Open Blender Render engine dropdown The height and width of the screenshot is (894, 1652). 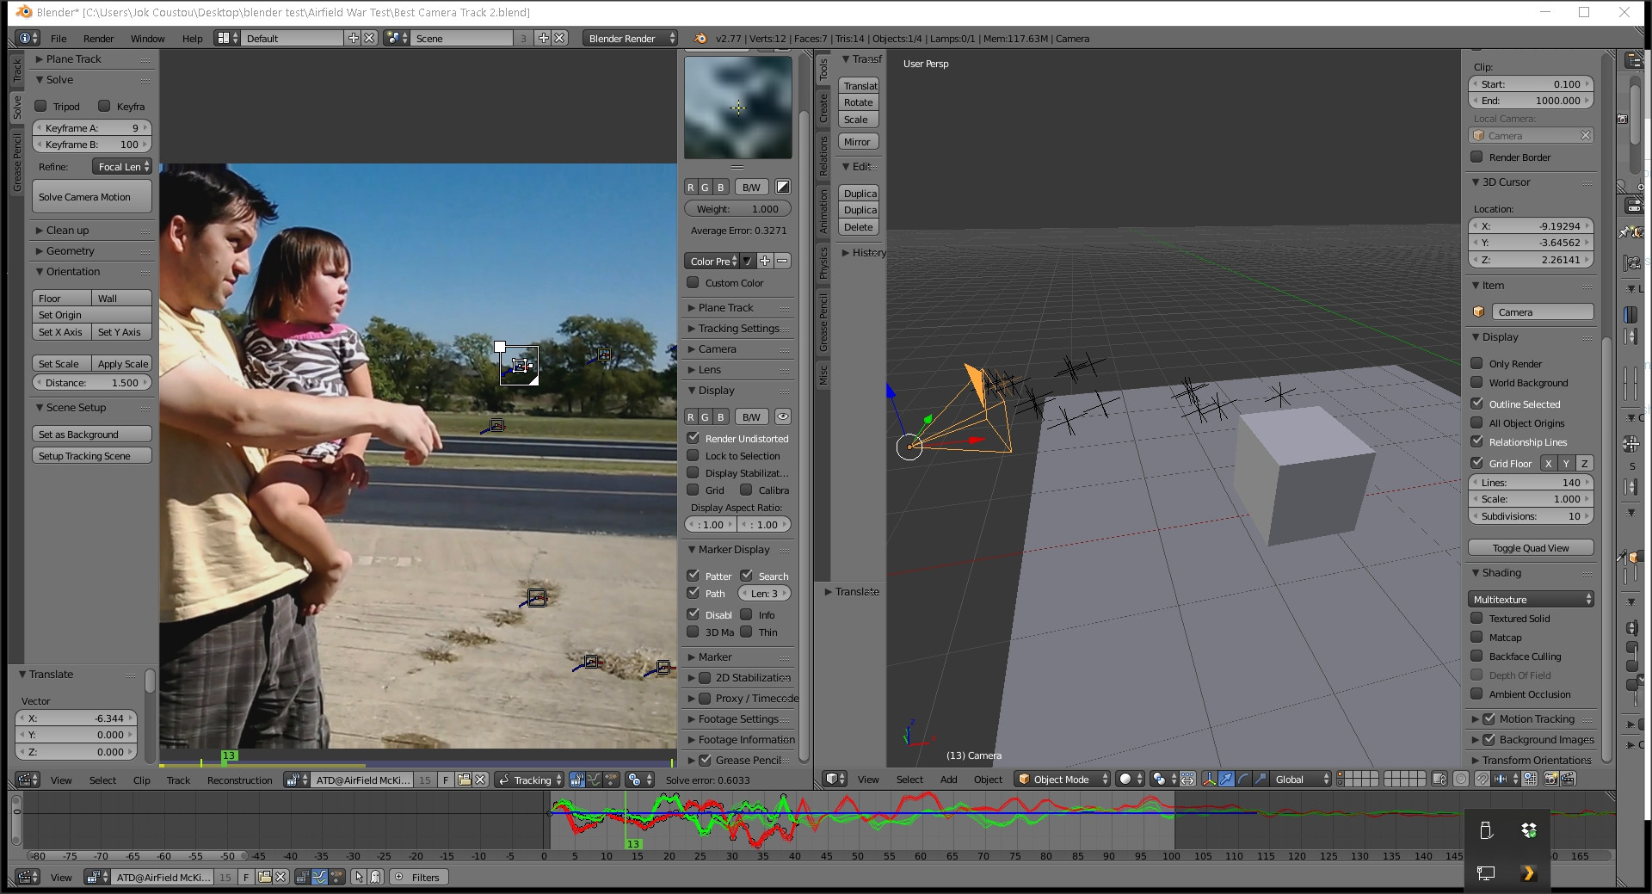(630, 38)
